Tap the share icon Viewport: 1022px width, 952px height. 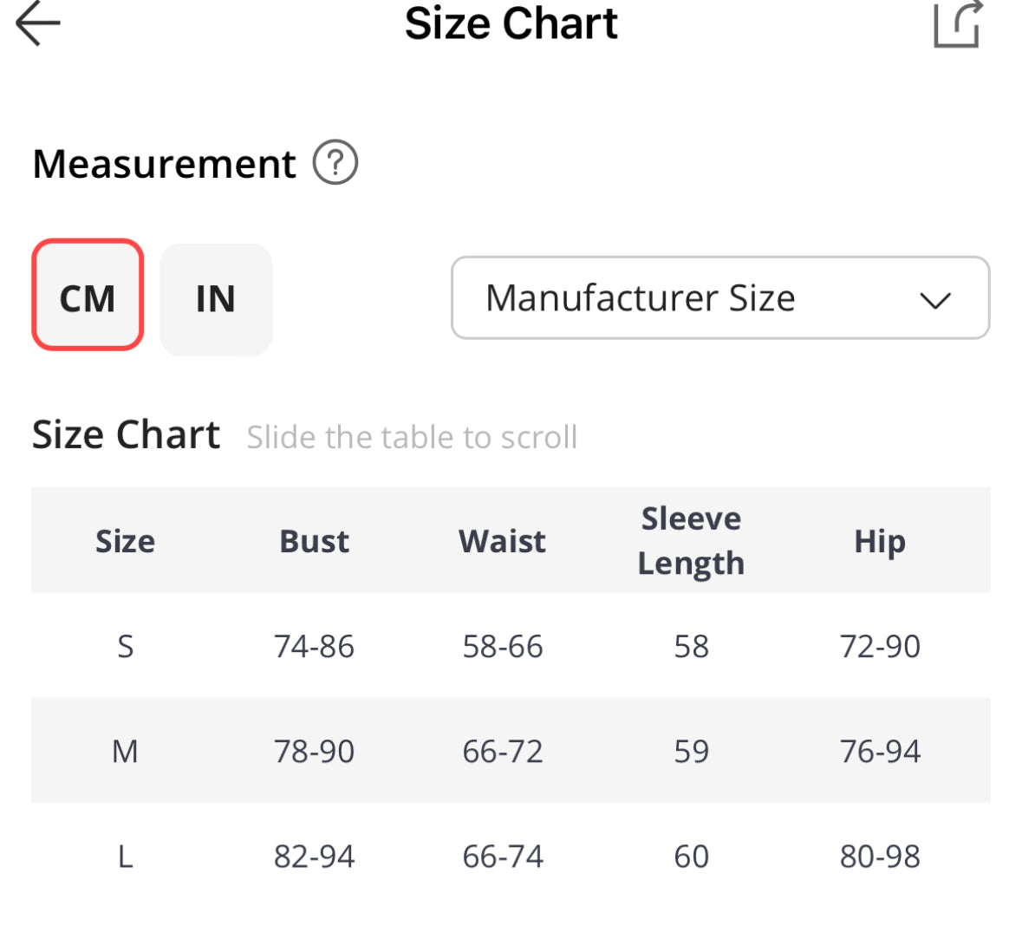click(957, 23)
